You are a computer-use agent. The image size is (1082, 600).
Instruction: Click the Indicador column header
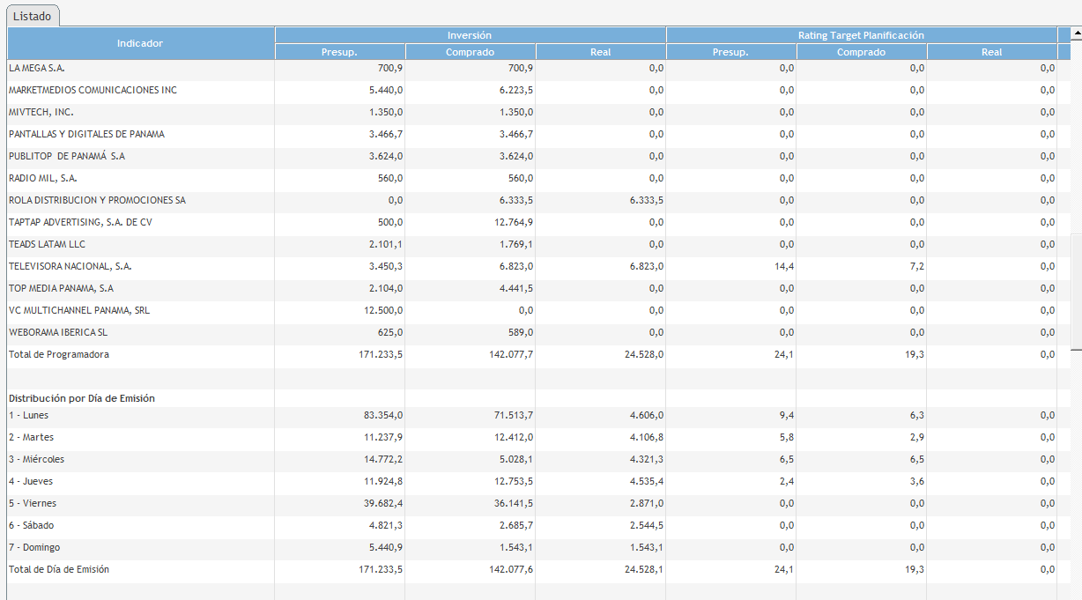[x=140, y=43]
